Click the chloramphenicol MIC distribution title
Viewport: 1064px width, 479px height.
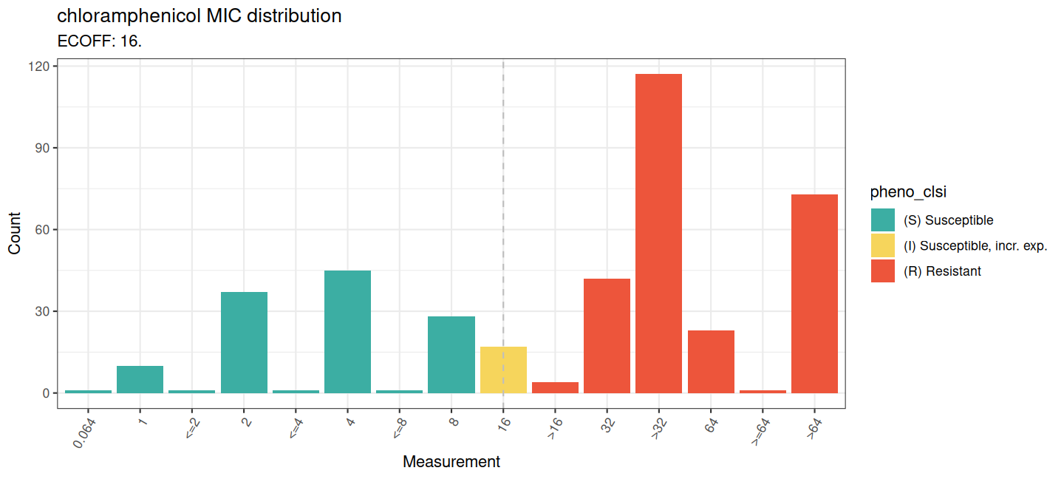coord(199,16)
